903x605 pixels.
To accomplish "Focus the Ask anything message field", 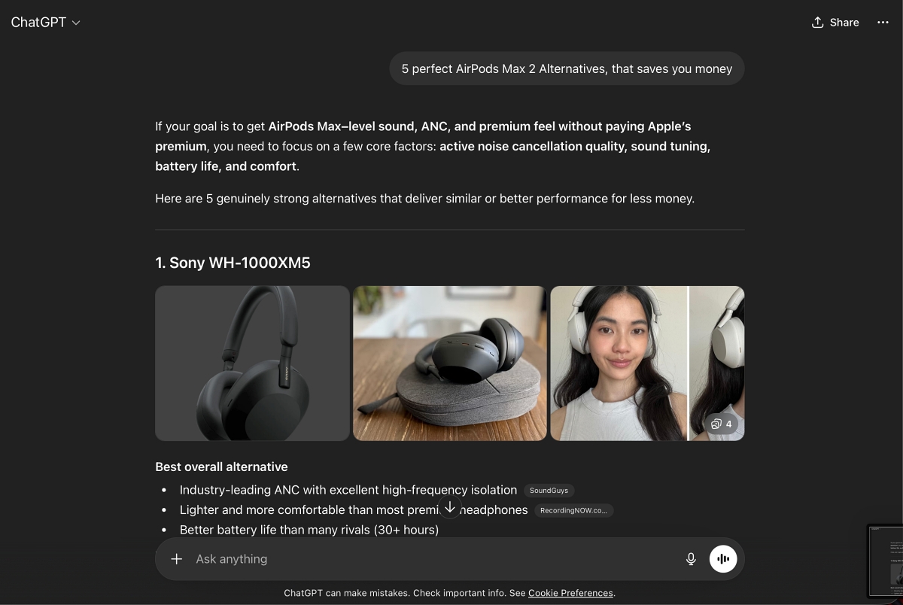I will 433,559.
